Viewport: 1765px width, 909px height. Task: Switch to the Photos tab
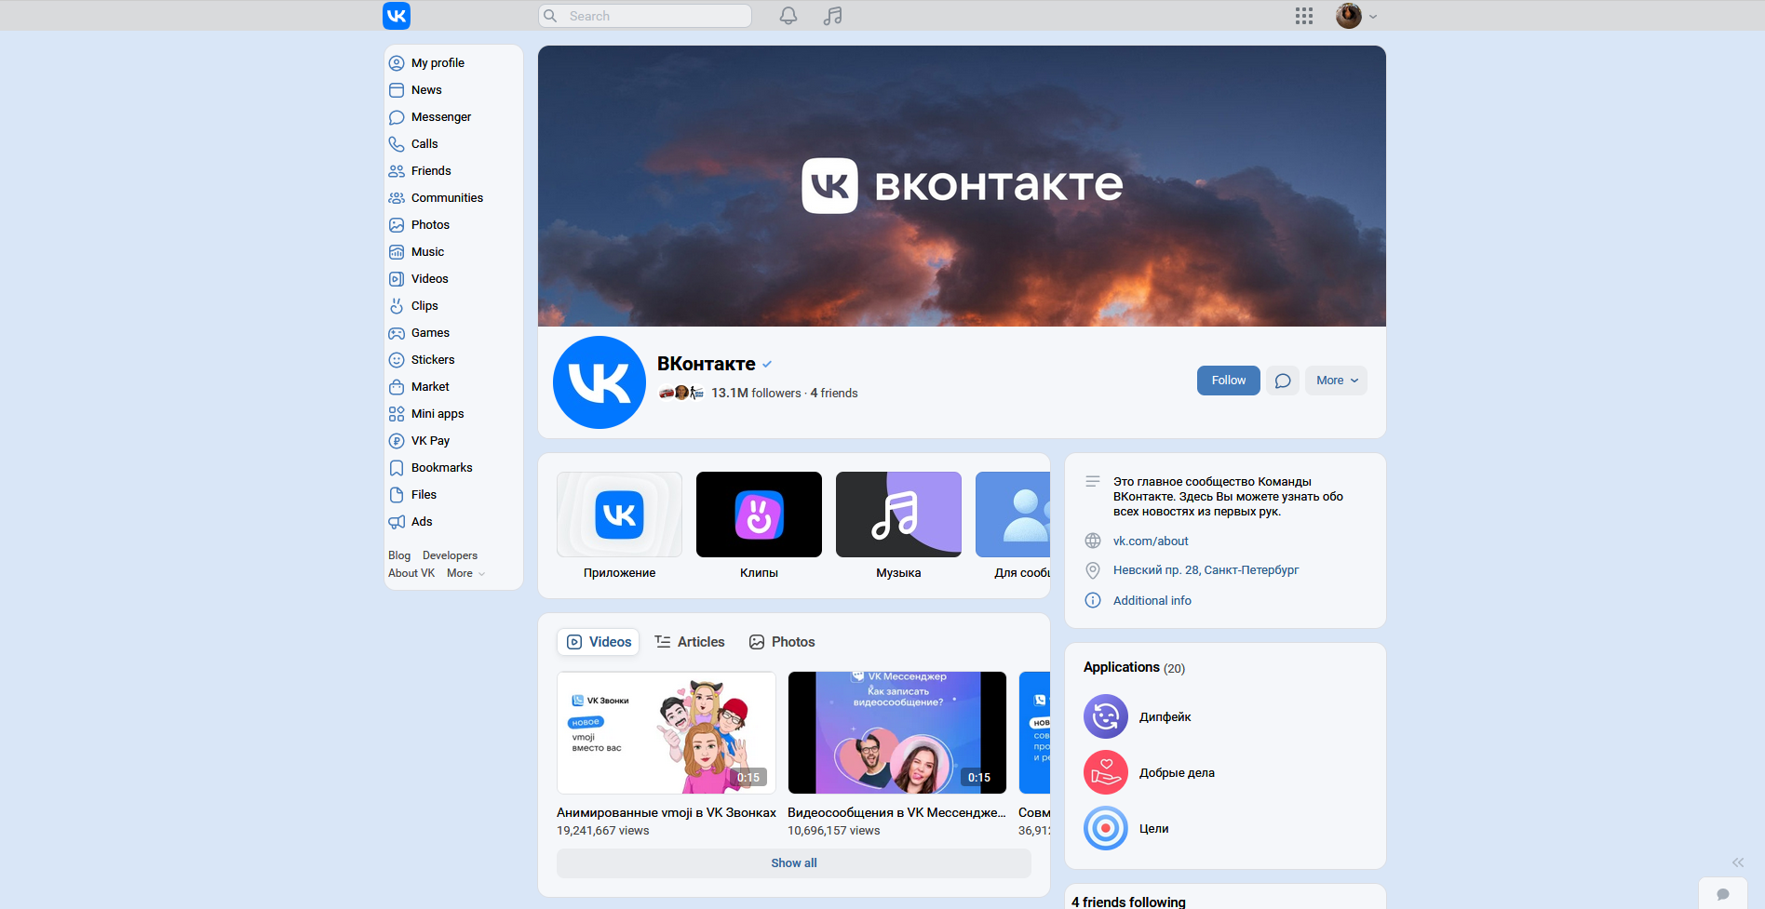click(782, 642)
